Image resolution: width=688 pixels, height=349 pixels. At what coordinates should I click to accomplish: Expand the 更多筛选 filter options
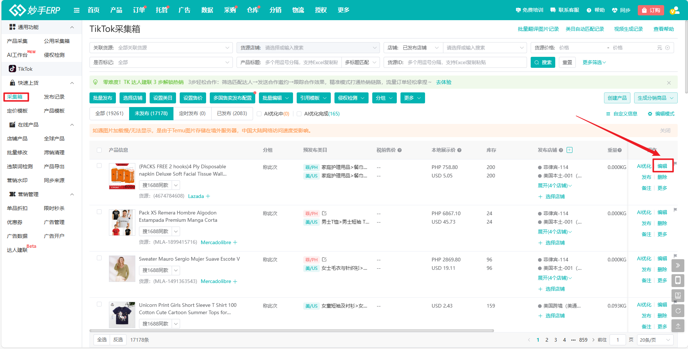(594, 62)
